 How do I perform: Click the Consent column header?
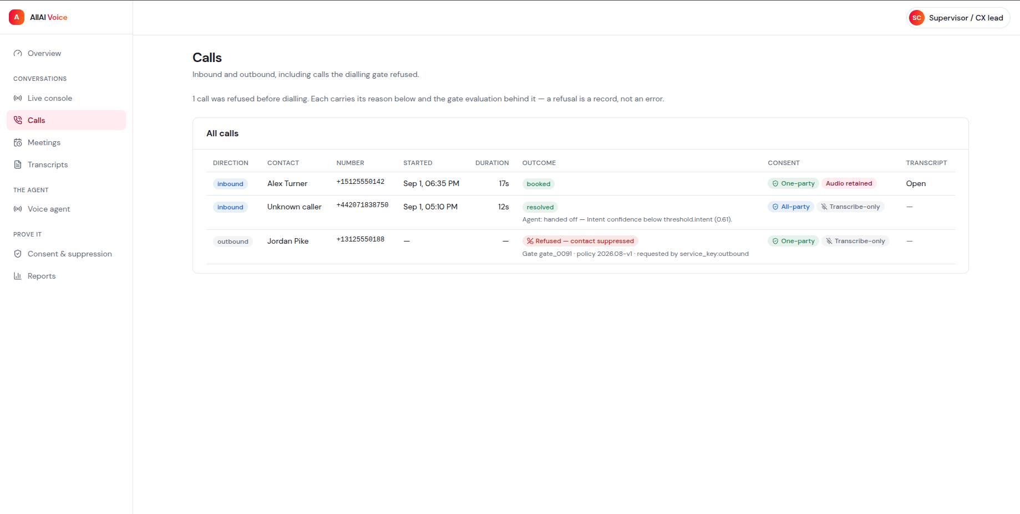coord(784,163)
